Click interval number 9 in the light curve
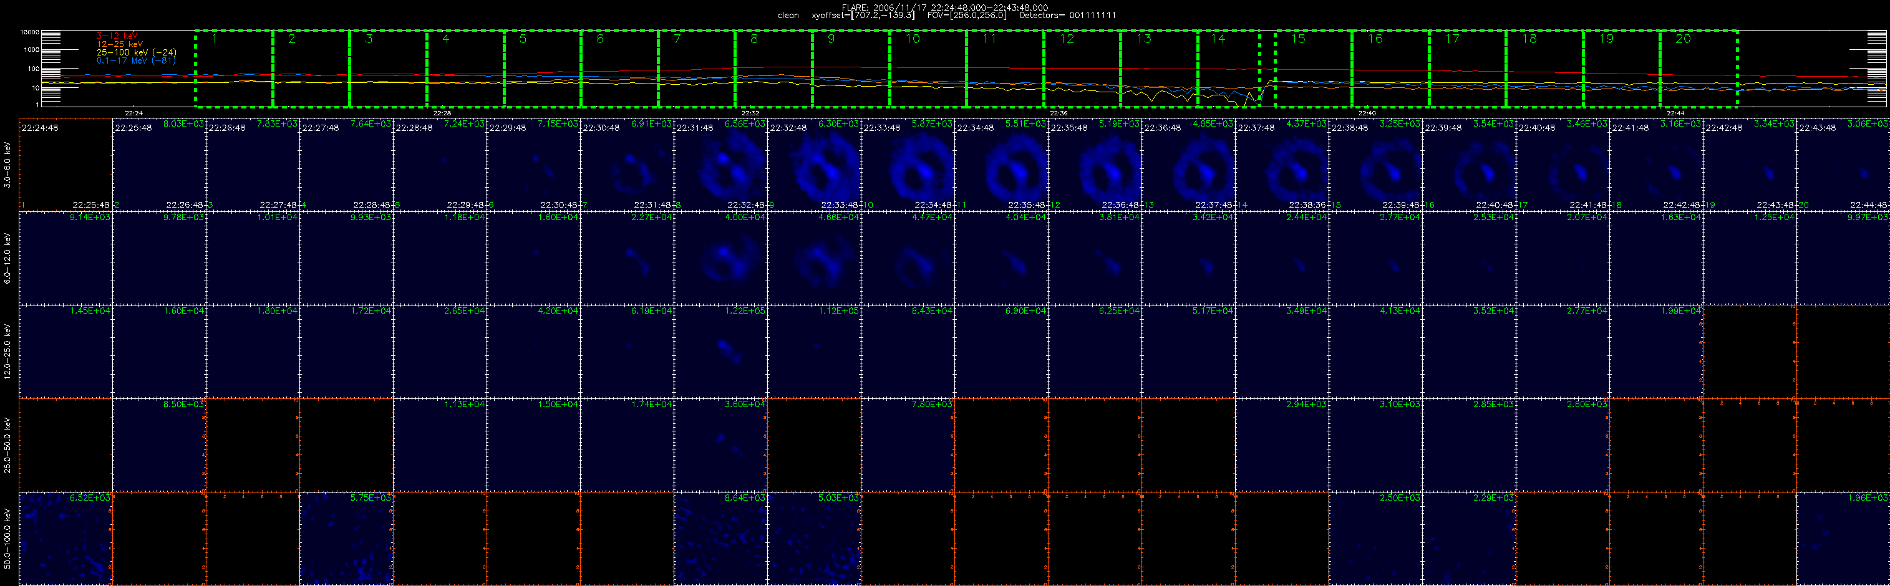 [x=851, y=69]
